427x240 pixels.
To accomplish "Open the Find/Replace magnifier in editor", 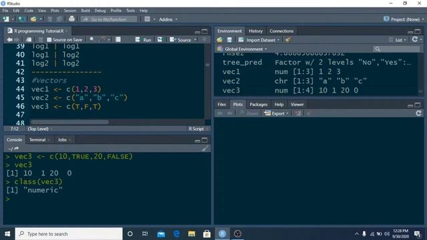I will (x=92, y=40).
